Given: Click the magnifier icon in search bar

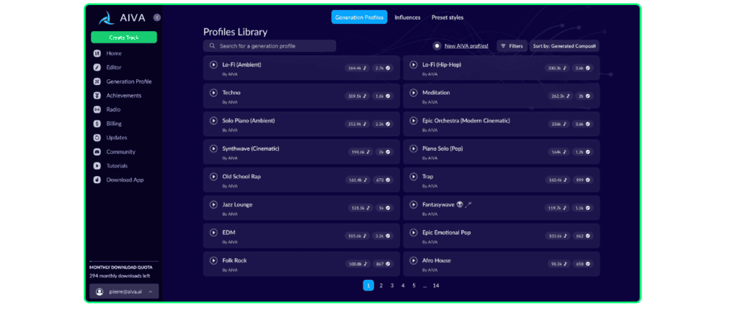Looking at the screenshot, I should coord(213,46).
